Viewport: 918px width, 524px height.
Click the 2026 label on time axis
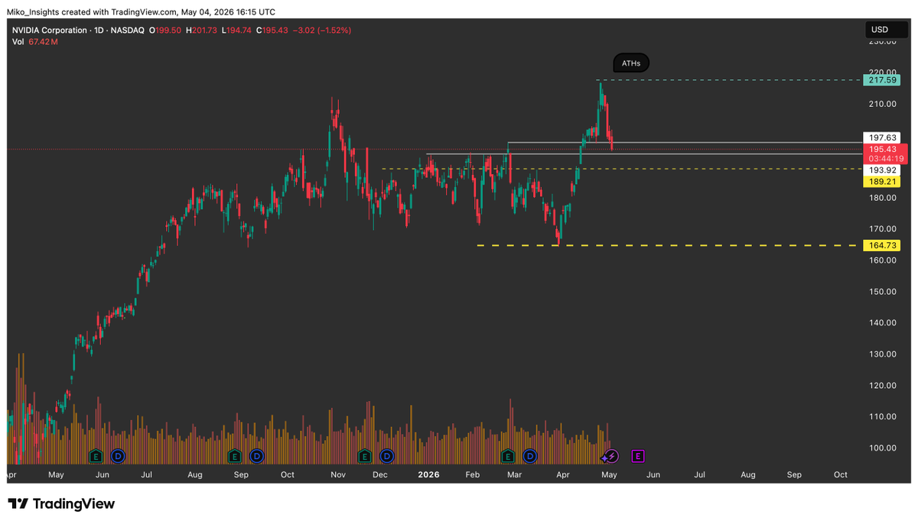pos(428,474)
